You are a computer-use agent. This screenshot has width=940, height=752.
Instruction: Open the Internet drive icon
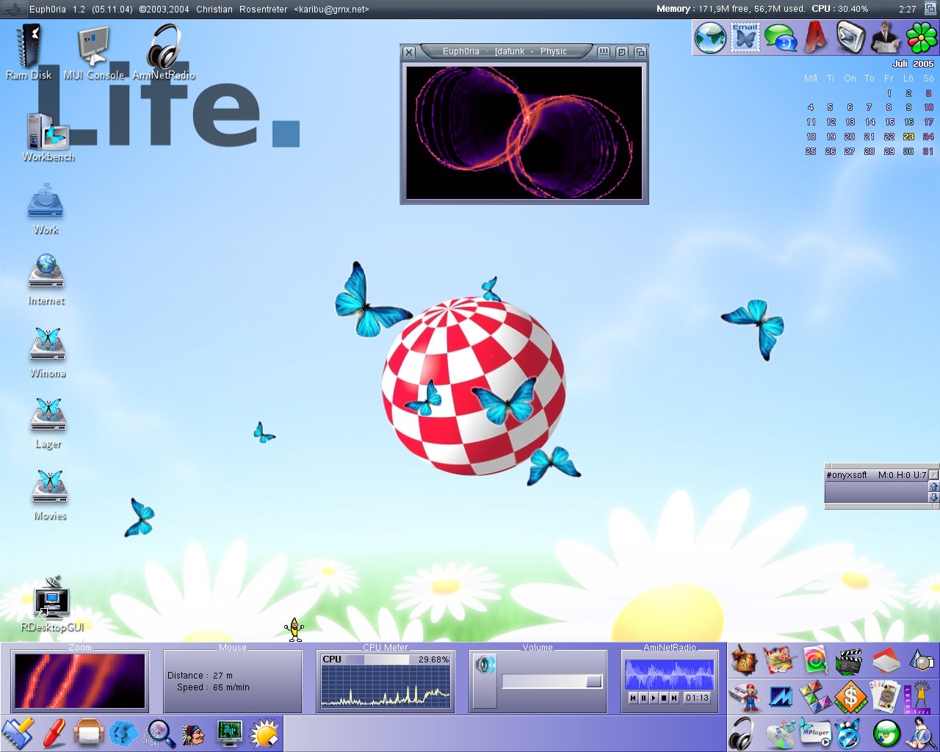(x=46, y=279)
